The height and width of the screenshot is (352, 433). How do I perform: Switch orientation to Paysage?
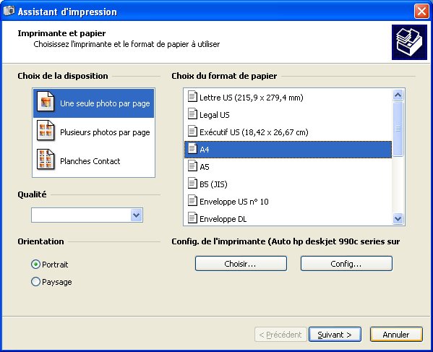35,282
